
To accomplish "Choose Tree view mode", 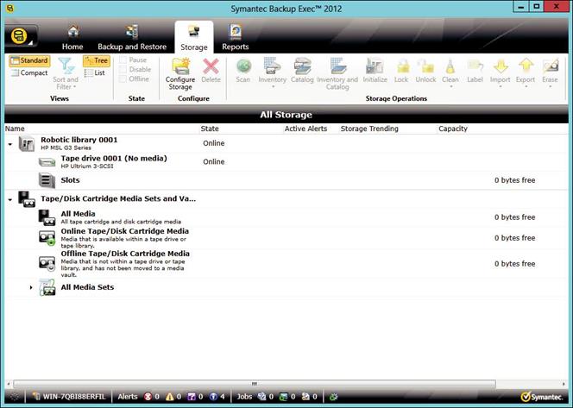I will tap(97, 60).
